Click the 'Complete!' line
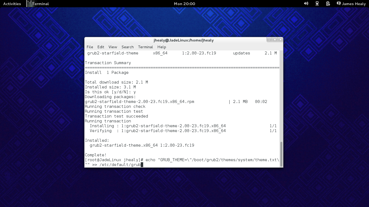 click(x=96, y=155)
